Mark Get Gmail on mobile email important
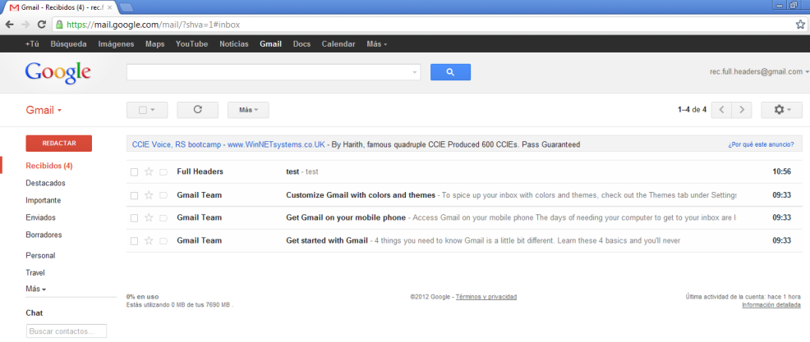 pos(163,217)
